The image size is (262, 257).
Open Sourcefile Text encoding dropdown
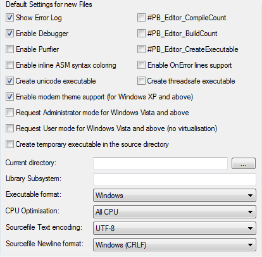click(x=175, y=228)
